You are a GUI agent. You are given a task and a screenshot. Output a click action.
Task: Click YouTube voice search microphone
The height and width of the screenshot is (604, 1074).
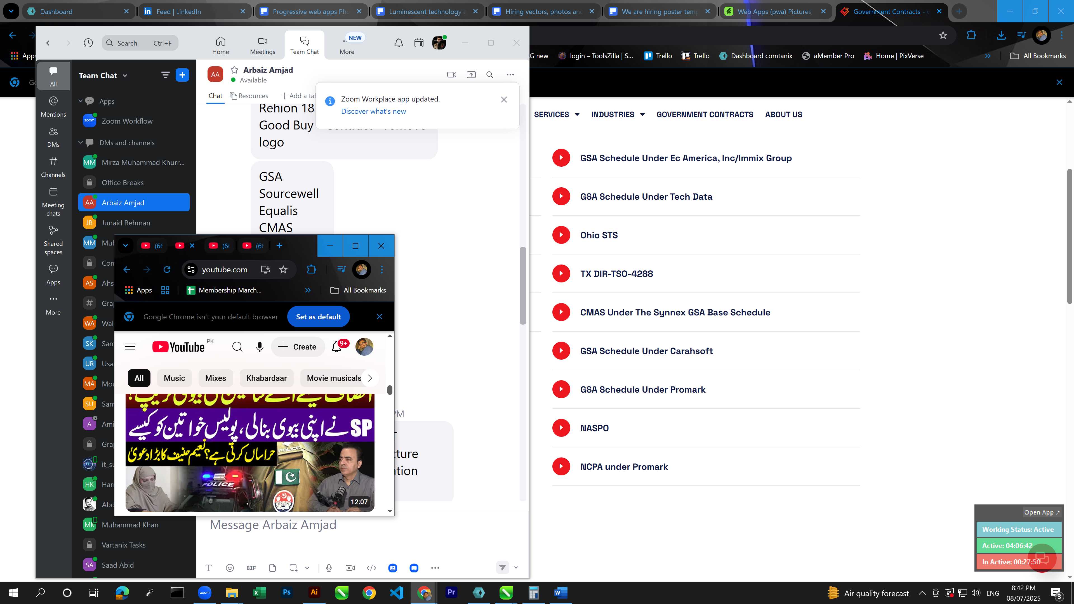(x=259, y=346)
